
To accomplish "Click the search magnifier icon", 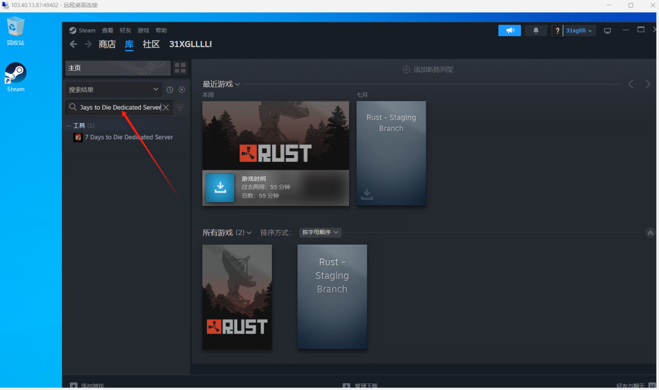I will [x=73, y=108].
